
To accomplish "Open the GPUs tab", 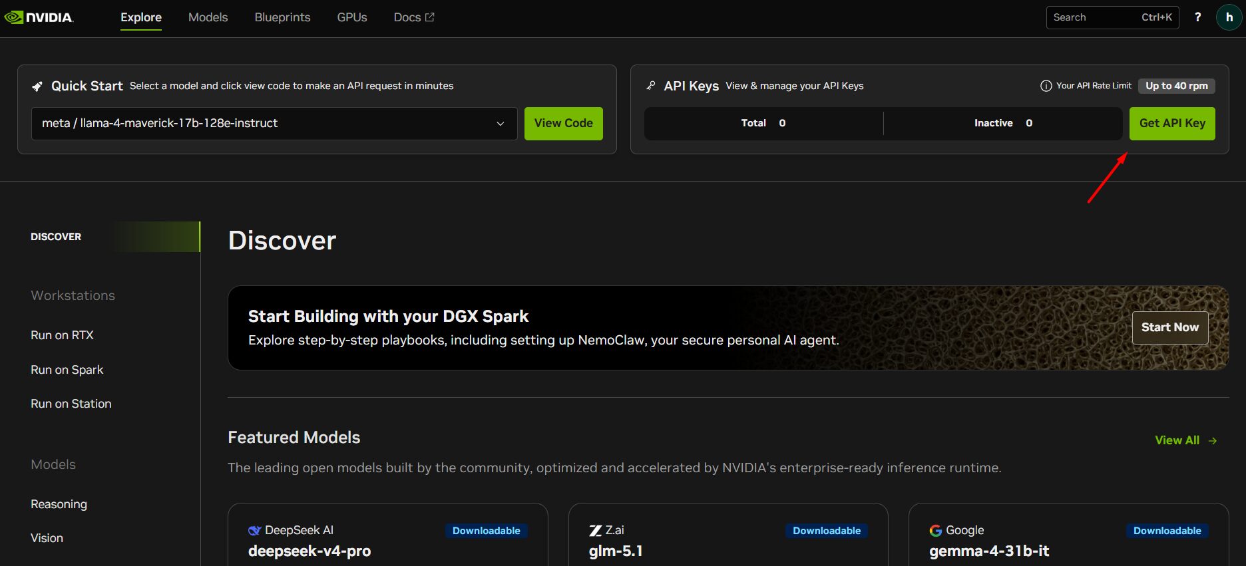I will (x=352, y=17).
